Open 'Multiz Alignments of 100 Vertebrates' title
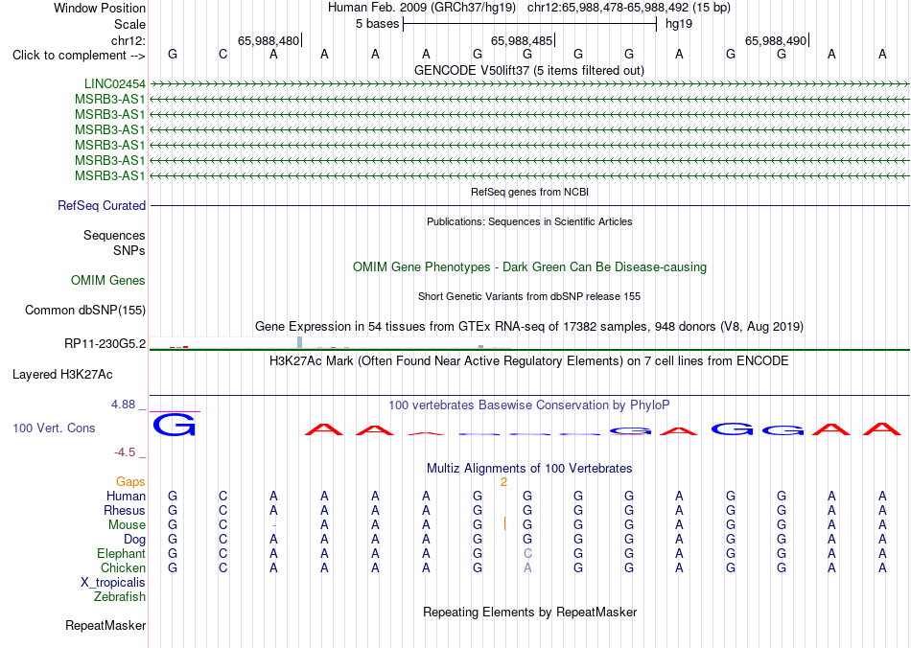Image resolution: width=911 pixels, height=648 pixels. coord(529,469)
